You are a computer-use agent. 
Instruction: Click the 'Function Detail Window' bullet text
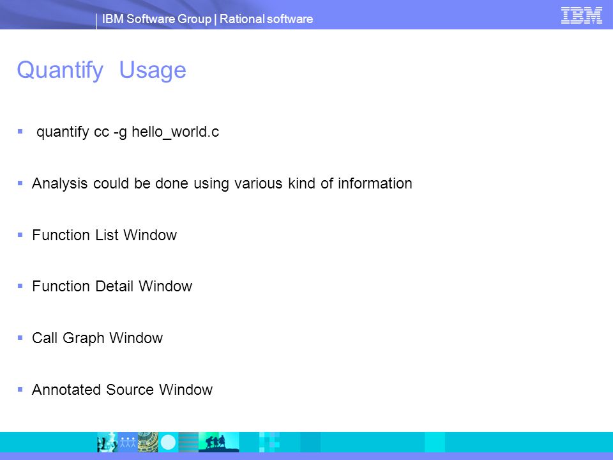[x=112, y=286]
